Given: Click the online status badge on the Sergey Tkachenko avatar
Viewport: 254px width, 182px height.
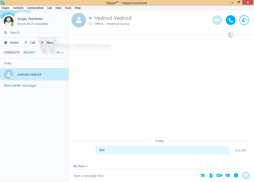Looking at the screenshot, I should coord(12,25).
